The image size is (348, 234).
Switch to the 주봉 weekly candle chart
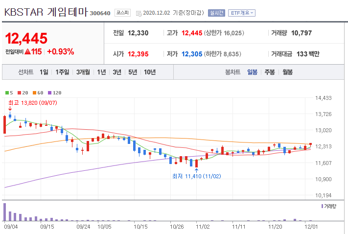(269, 72)
